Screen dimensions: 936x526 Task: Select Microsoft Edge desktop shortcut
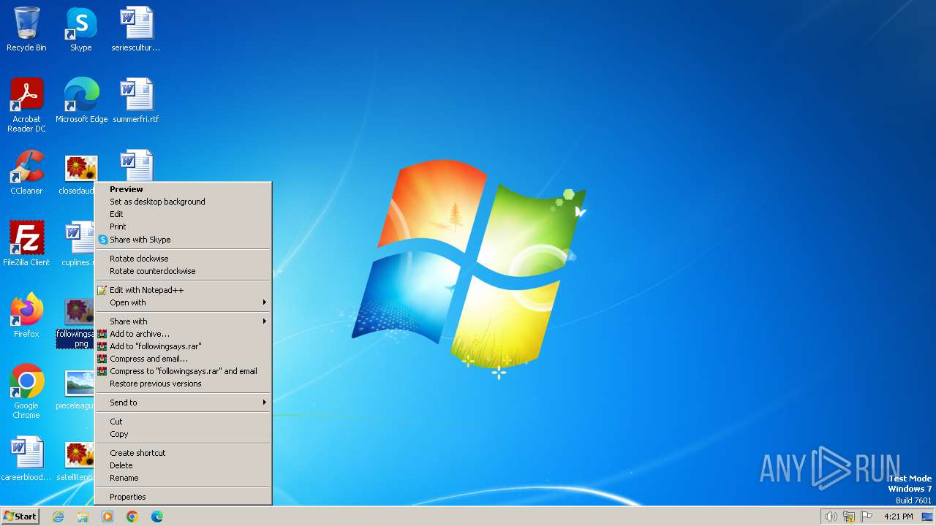point(81,101)
